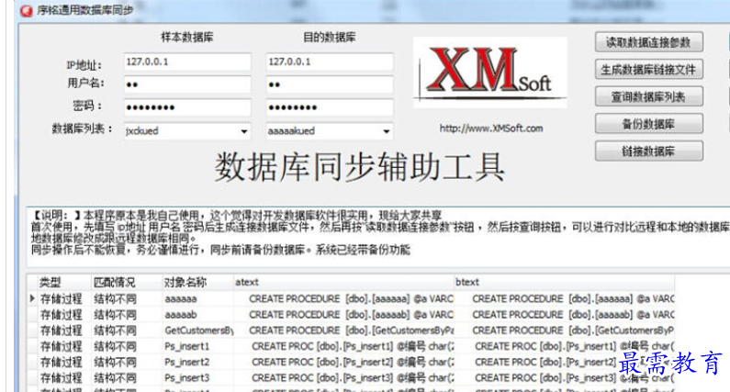Click the atext column header
Screen dimensions: 730x392
tap(343, 282)
